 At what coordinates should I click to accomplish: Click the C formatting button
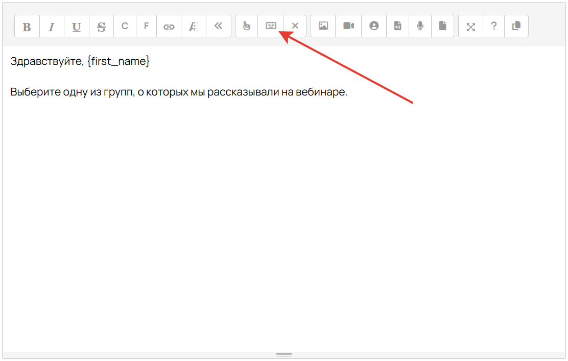125,26
